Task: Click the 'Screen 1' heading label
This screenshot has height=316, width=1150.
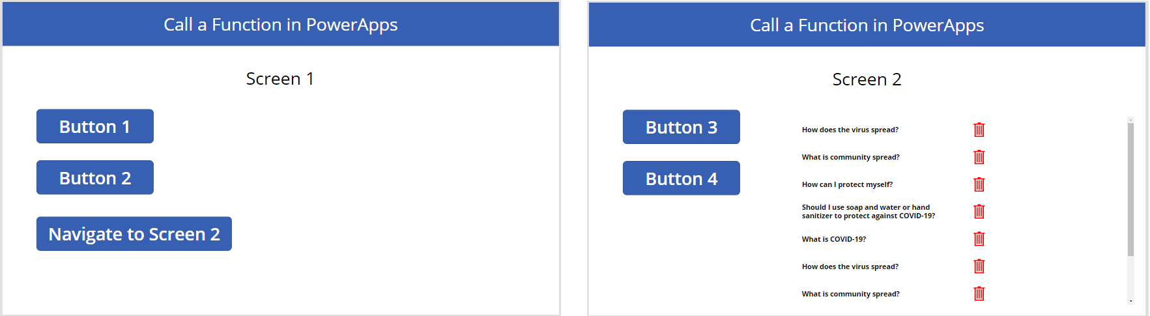Action: pyautogui.click(x=280, y=79)
